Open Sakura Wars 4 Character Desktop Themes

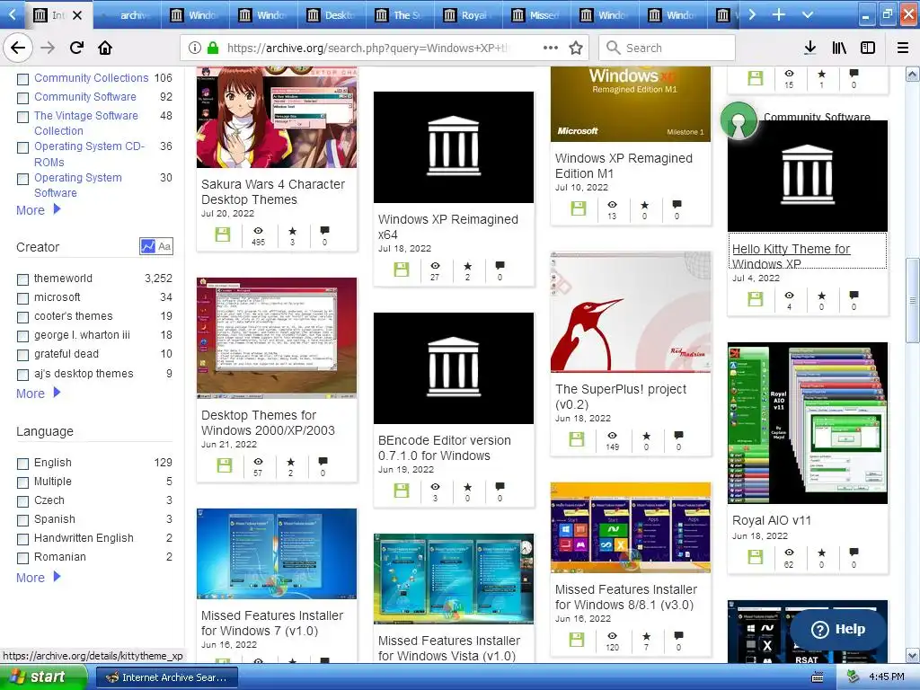coord(273,192)
